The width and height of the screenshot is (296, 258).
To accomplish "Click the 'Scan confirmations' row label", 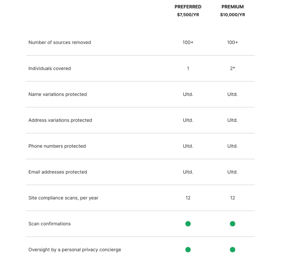I will pyautogui.click(x=49, y=224).
